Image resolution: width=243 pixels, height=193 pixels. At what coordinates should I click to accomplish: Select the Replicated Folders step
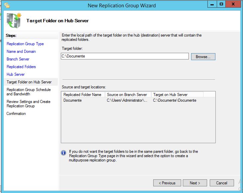tap(21, 67)
